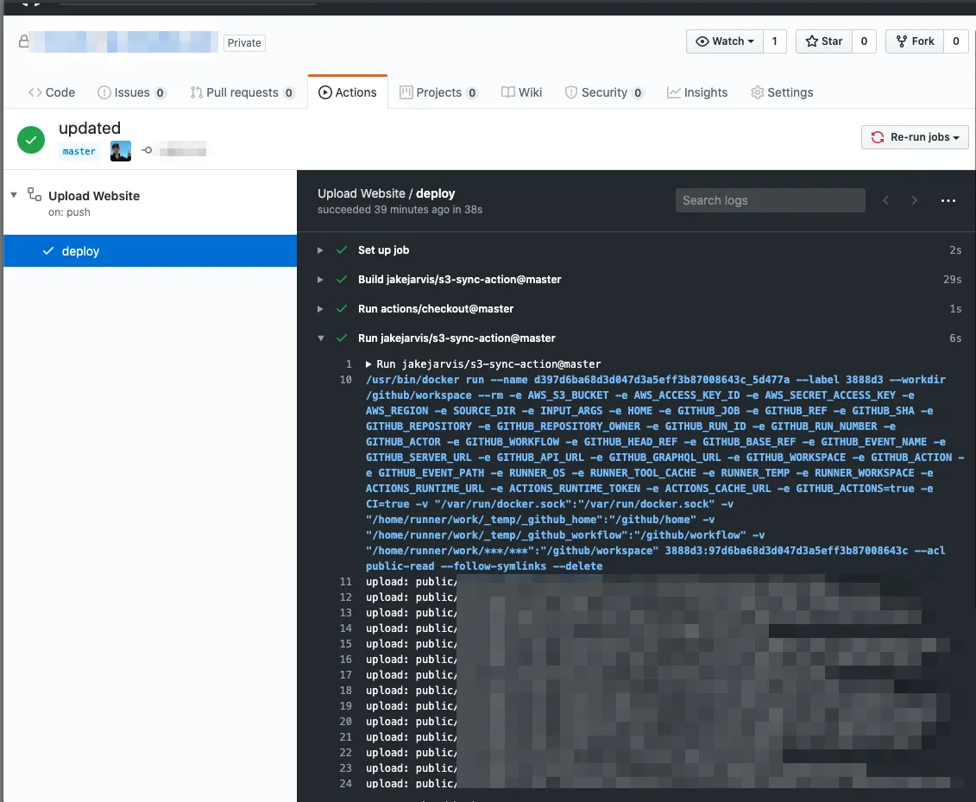Select the deploy job in sidebar
Screen dimensions: 976x802
tap(80, 251)
